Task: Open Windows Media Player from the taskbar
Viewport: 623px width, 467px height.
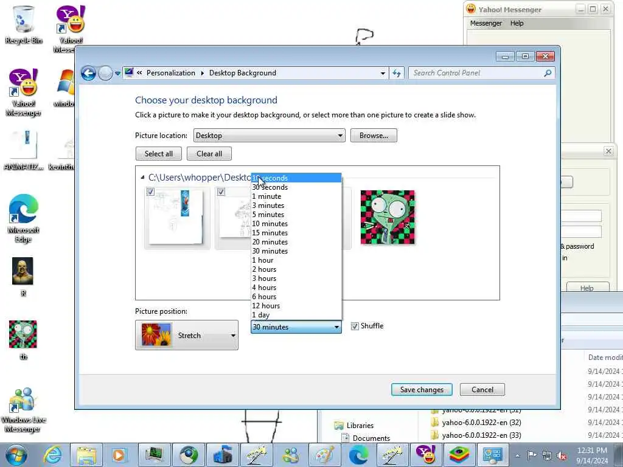Action: click(x=119, y=455)
